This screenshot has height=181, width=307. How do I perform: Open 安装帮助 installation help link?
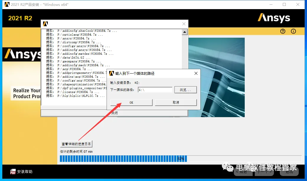pyautogui.click(x=25, y=172)
